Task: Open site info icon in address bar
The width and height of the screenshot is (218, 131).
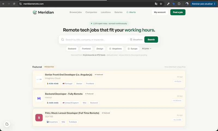Action: [x=20, y=4]
